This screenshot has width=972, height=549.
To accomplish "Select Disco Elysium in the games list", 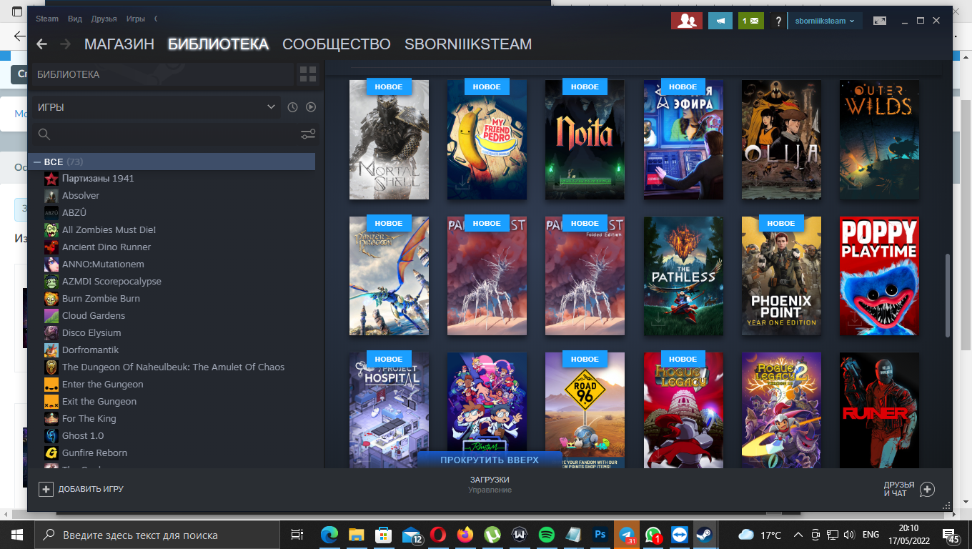I will point(91,332).
